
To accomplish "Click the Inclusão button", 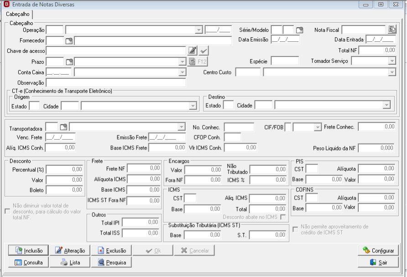I will pyautogui.click(x=29, y=250).
